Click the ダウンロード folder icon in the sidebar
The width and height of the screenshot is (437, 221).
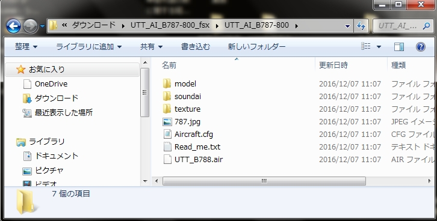point(27,98)
